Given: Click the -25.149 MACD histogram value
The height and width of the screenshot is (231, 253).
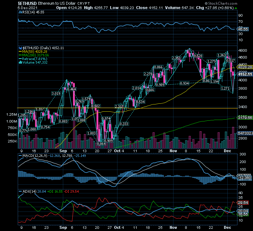Looking at the screenshot, I should tap(80, 156).
